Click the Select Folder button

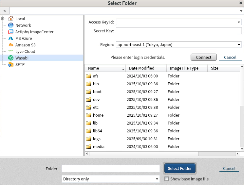pos(180,168)
